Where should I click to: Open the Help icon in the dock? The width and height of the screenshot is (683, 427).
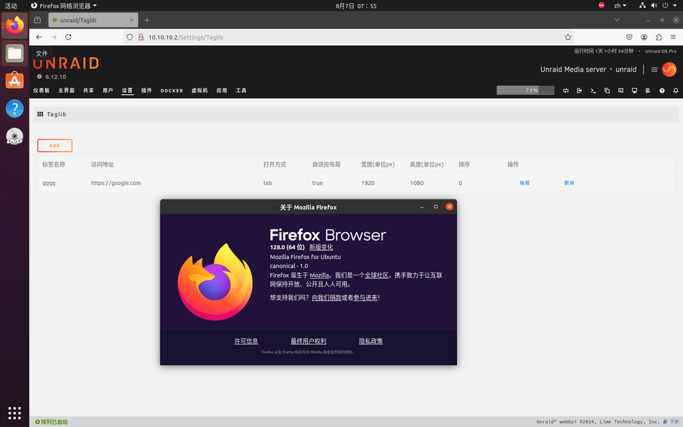tap(14, 109)
